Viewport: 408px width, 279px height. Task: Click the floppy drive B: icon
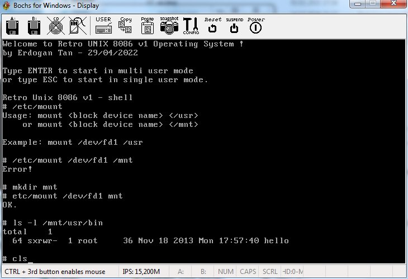(34, 25)
